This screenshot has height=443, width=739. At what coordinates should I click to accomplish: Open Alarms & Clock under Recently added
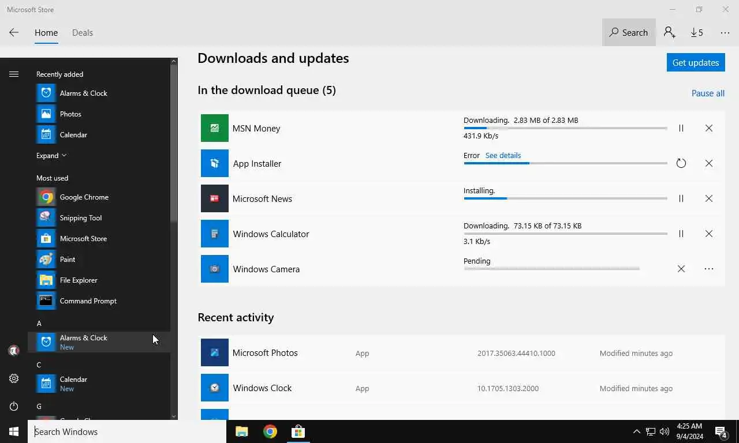[x=99, y=93]
